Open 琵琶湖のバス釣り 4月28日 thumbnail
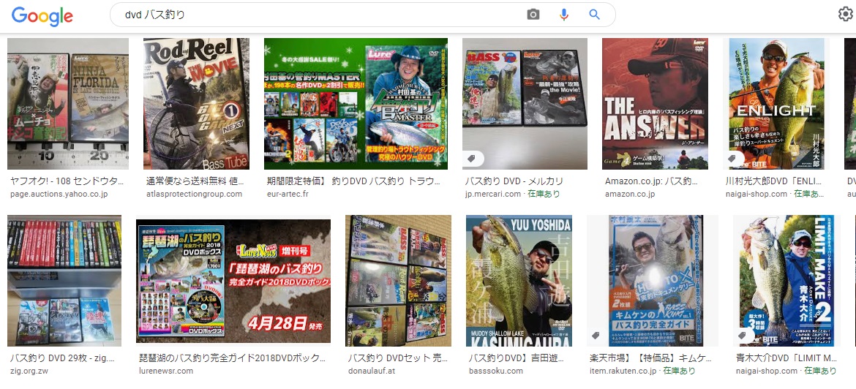Viewport: 856px width, 389px height. [x=233, y=281]
